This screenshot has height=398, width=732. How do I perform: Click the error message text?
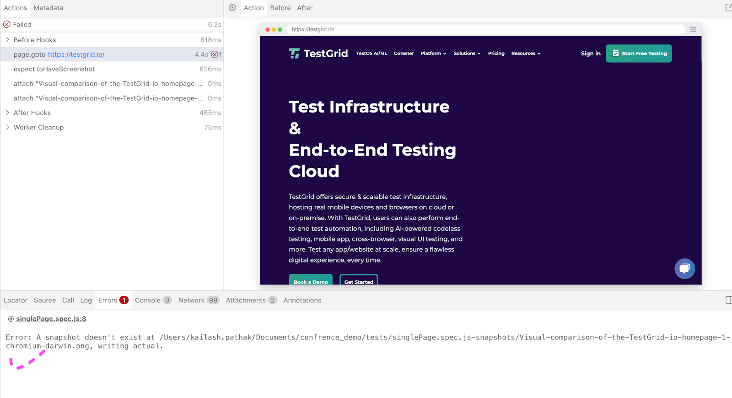click(x=367, y=342)
